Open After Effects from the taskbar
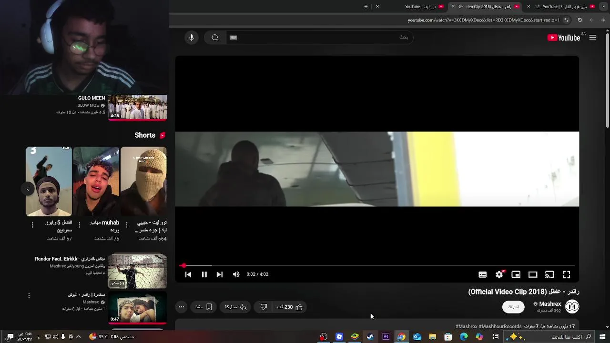 point(386,337)
